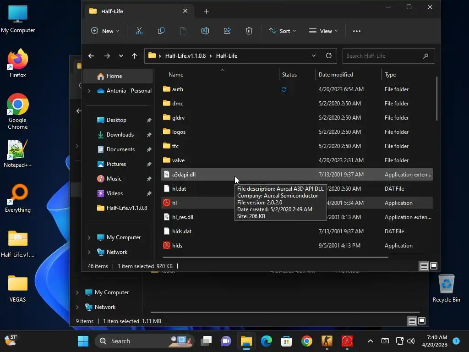The image size is (469, 352).
Task: Close the Half-Life tab
Action: 185,11
